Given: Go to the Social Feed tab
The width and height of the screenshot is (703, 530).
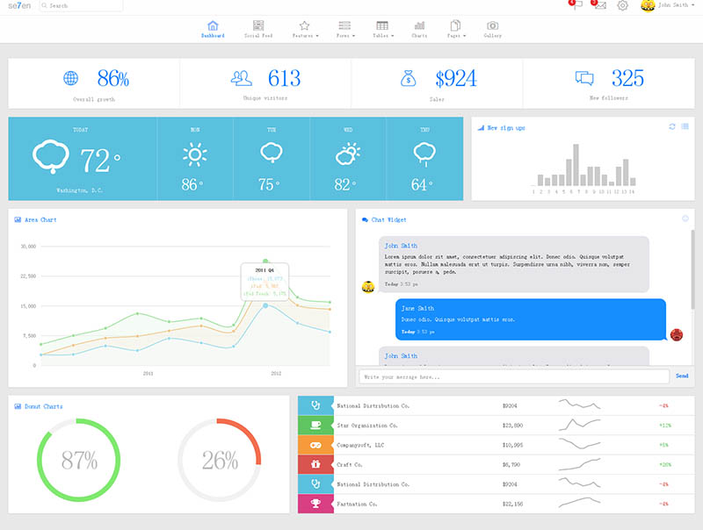Looking at the screenshot, I should pos(258,30).
